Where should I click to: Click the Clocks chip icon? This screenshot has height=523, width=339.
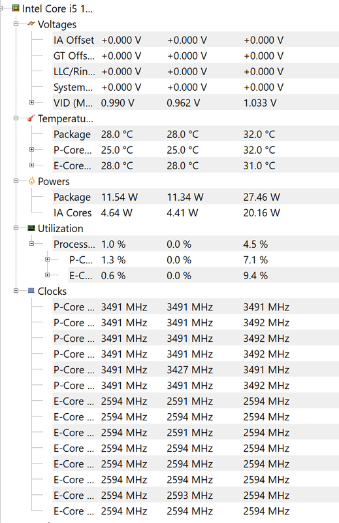(x=31, y=290)
